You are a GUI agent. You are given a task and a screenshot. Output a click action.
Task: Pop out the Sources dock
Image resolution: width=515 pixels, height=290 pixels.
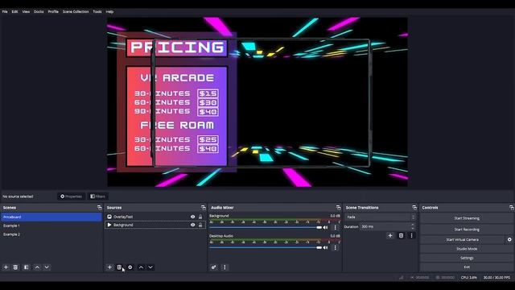(x=204, y=208)
